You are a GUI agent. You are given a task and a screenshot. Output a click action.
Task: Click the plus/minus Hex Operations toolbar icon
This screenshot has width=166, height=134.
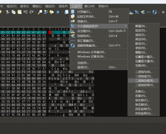point(137,12)
